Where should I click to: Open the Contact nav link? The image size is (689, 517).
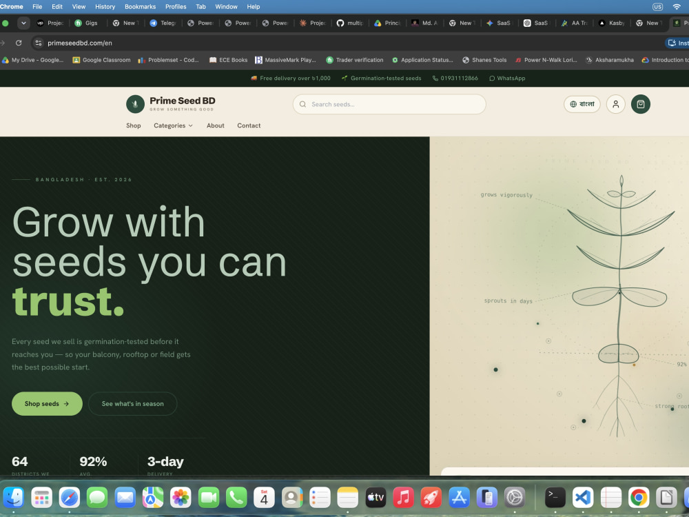[x=249, y=125]
